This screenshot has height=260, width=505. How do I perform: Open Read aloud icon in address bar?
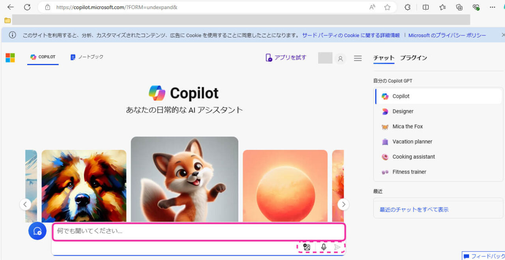click(x=372, y=7)
